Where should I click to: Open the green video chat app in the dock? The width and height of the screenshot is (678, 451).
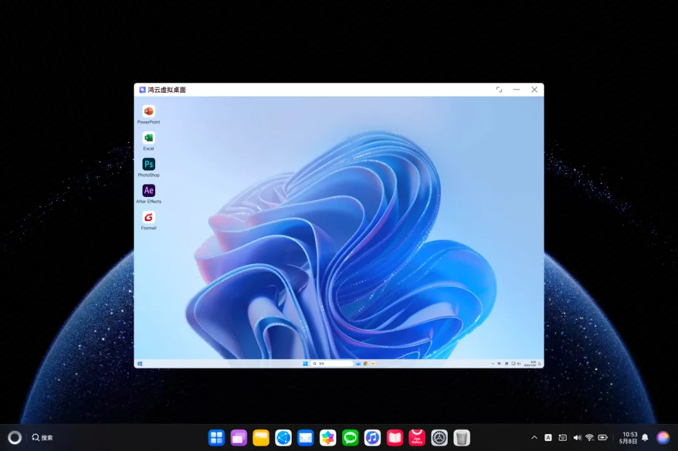(x=350, y=438)
